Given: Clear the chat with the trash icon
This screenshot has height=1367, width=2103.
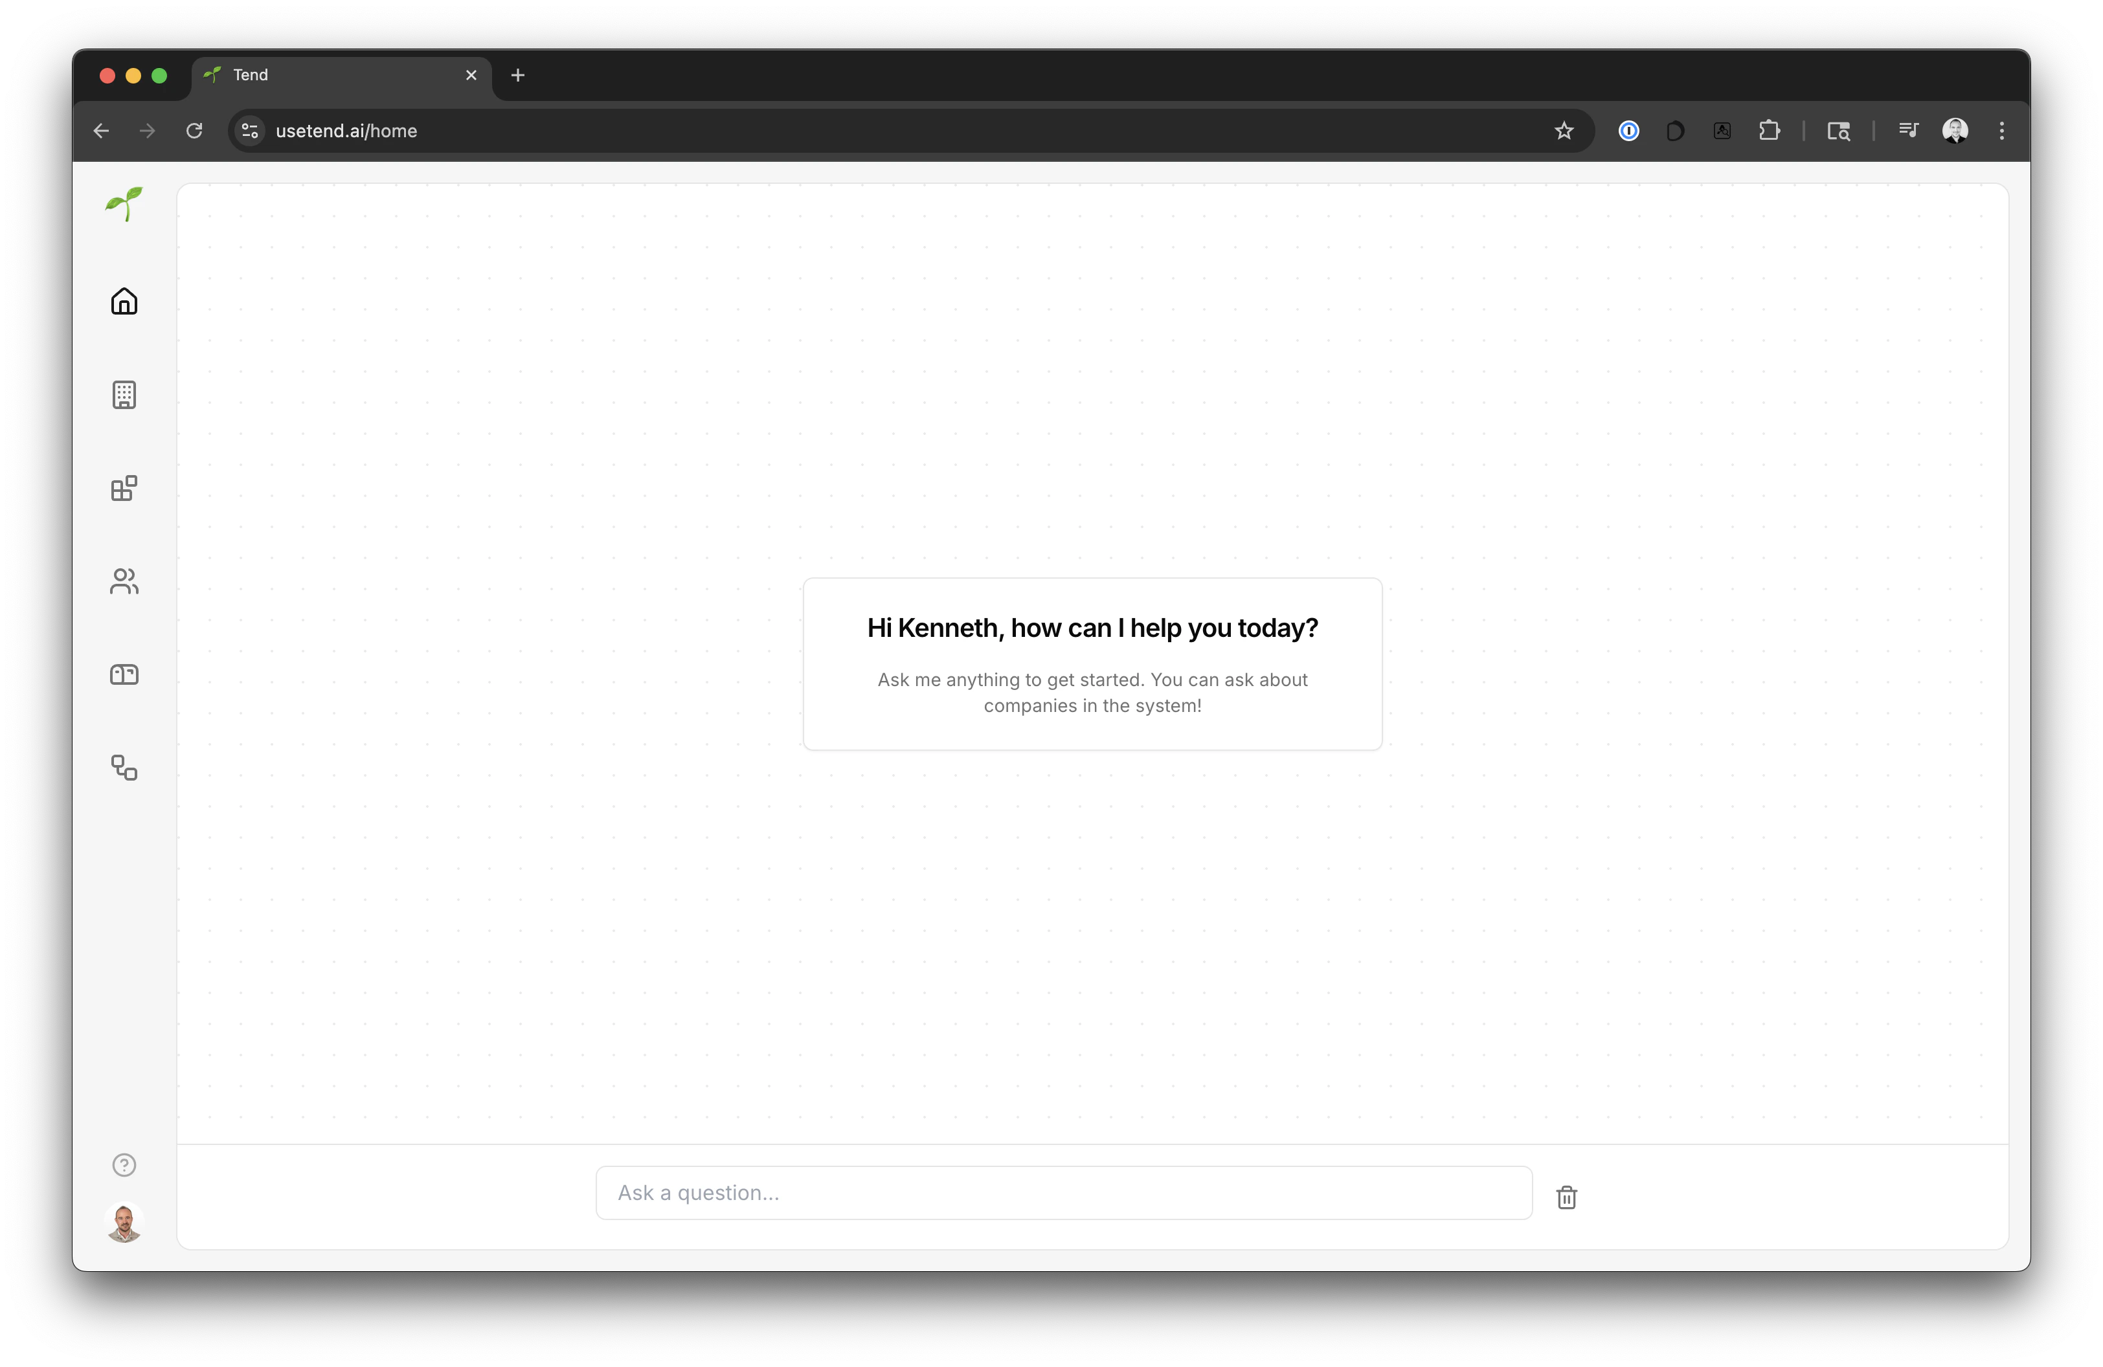Looking at the screenshot, I should tap(1566, 1197).
